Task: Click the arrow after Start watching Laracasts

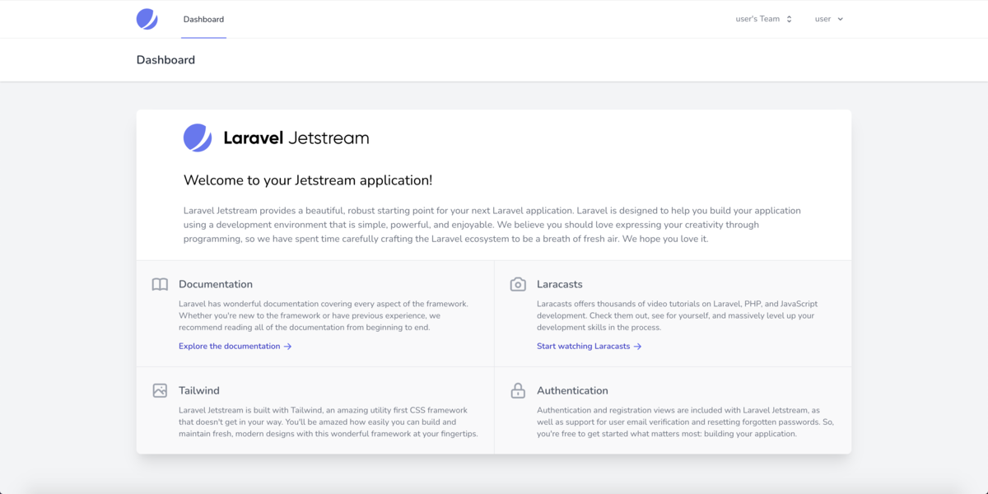Action: 638,347
